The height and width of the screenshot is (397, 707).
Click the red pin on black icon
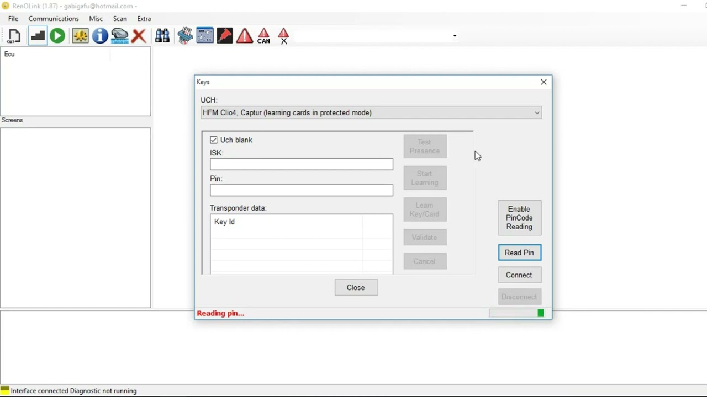coord(225,36)
